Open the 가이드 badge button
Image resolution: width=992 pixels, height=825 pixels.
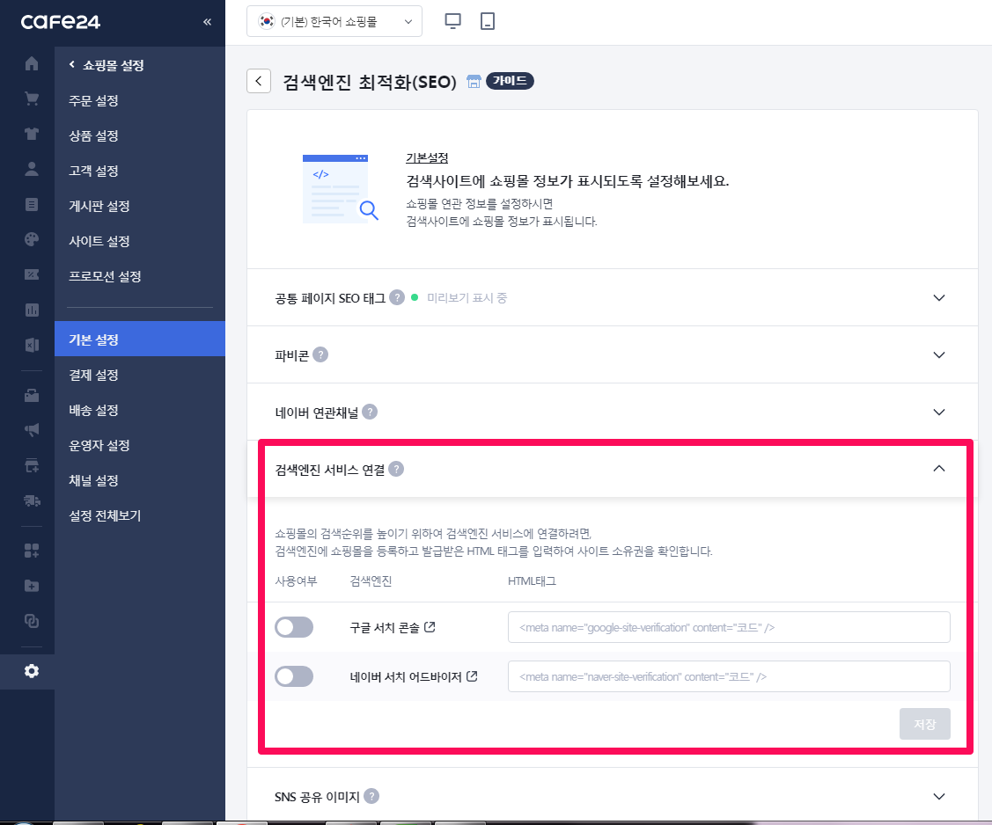[x=510, y=81]
